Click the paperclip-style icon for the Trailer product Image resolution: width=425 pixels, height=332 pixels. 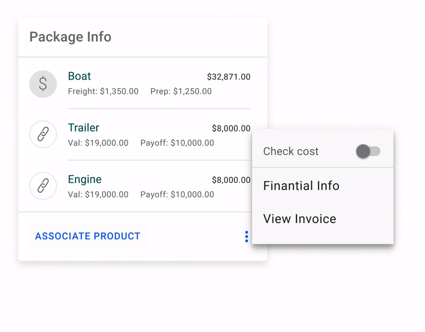pyautogui.click(x=42, y=134)
